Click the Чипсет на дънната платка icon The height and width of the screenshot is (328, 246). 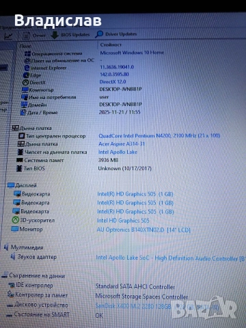point(20,152)
